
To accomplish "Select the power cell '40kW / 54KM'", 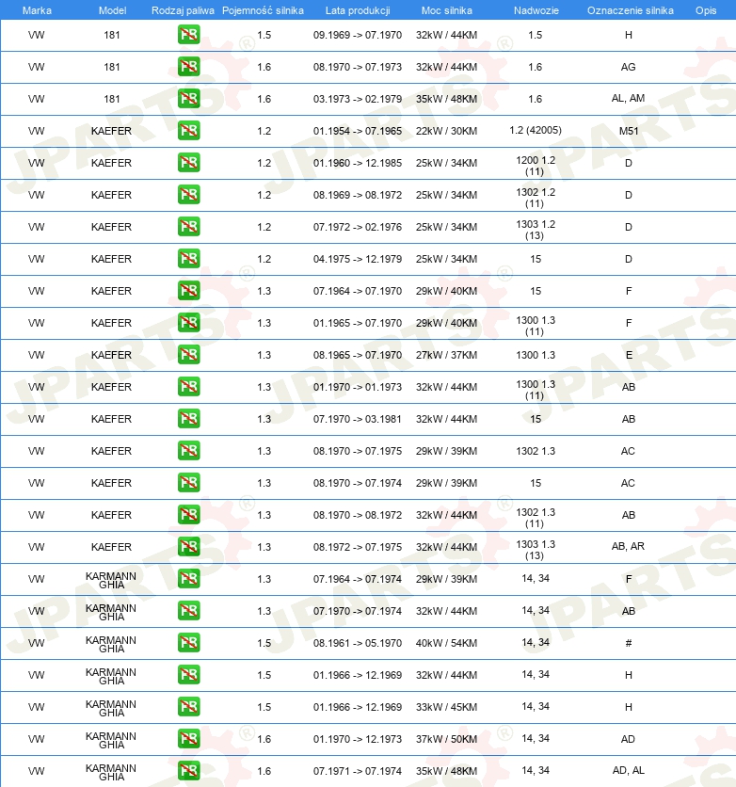I will coord(446,643).
